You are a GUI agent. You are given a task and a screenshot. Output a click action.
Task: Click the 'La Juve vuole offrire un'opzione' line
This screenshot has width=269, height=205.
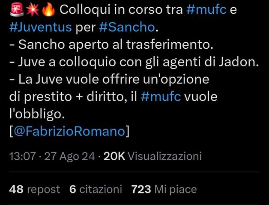pos(109,79)
